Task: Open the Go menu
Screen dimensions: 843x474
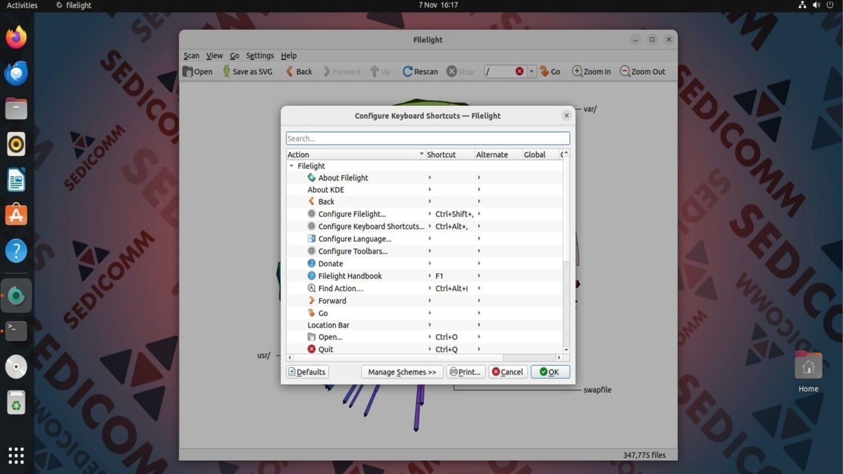Action: click(x=234, y=55)
